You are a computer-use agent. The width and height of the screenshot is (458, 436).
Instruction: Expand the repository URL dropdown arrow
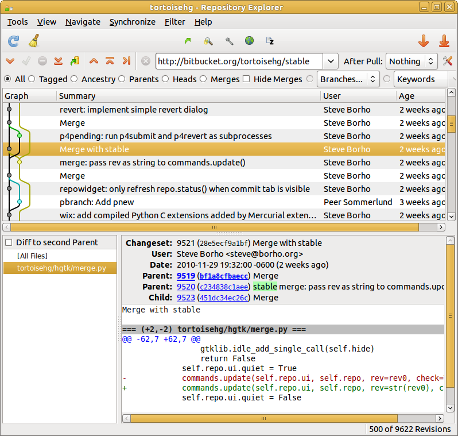(x=331, y=61)
